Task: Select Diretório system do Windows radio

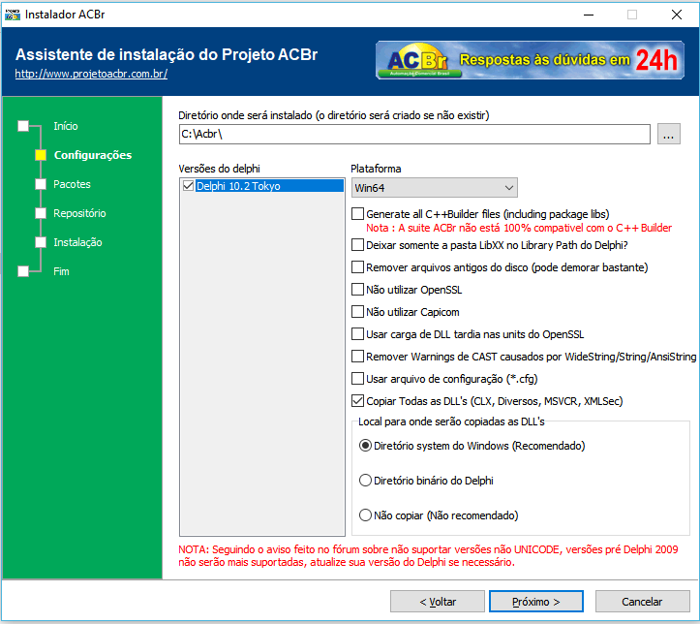Action: coord(365,446)
